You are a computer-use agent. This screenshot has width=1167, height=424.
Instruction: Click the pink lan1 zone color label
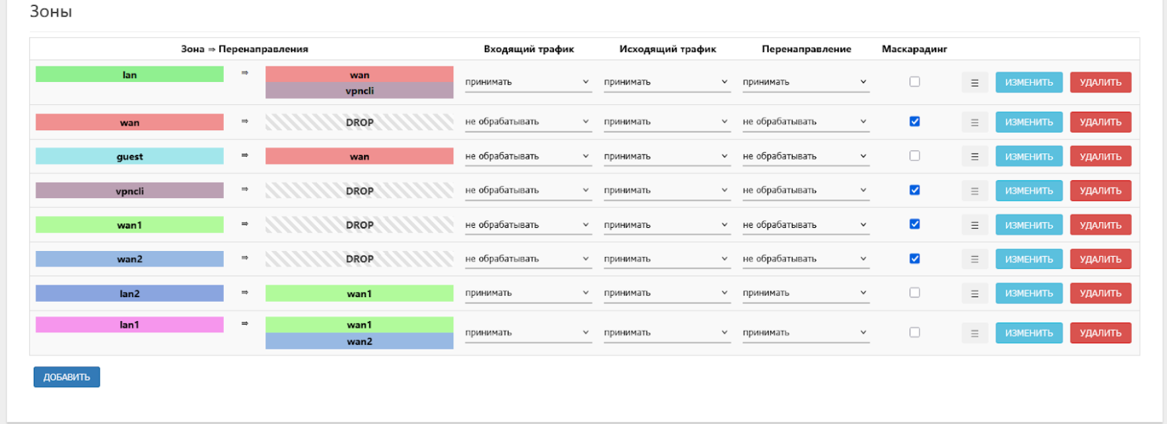(x=129, y=325)
